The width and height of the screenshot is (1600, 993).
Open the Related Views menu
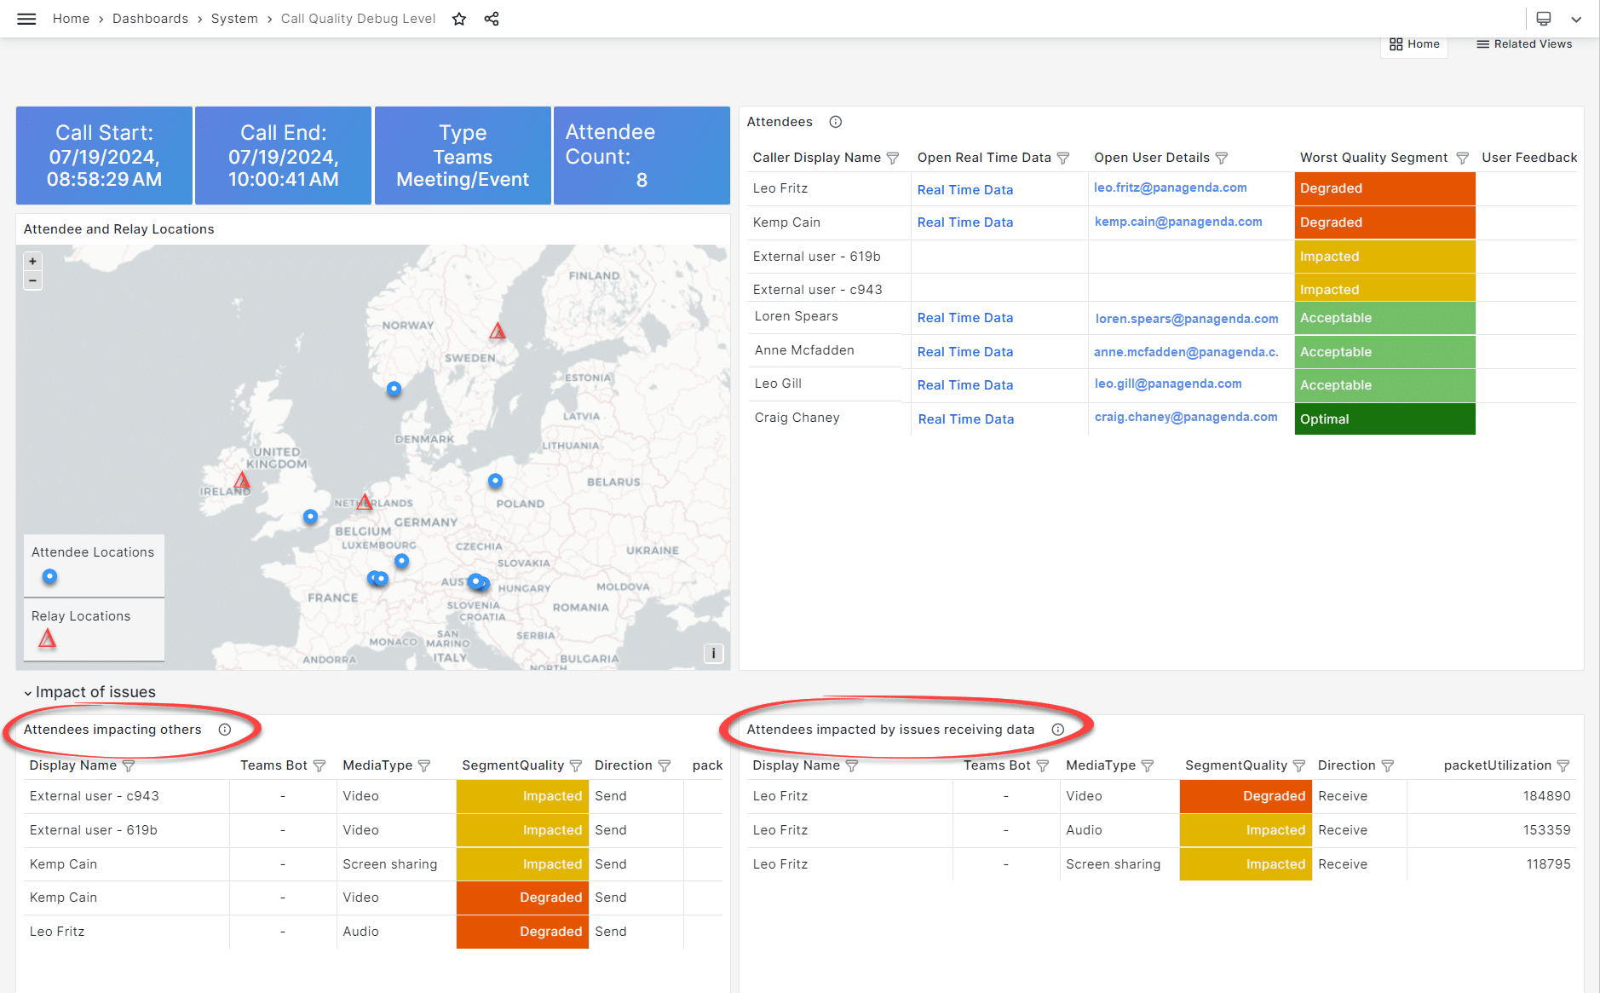click(1524, 44)
